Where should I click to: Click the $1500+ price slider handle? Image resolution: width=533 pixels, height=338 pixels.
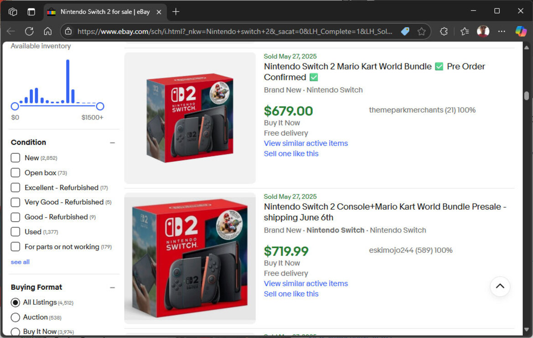[100, 106]
